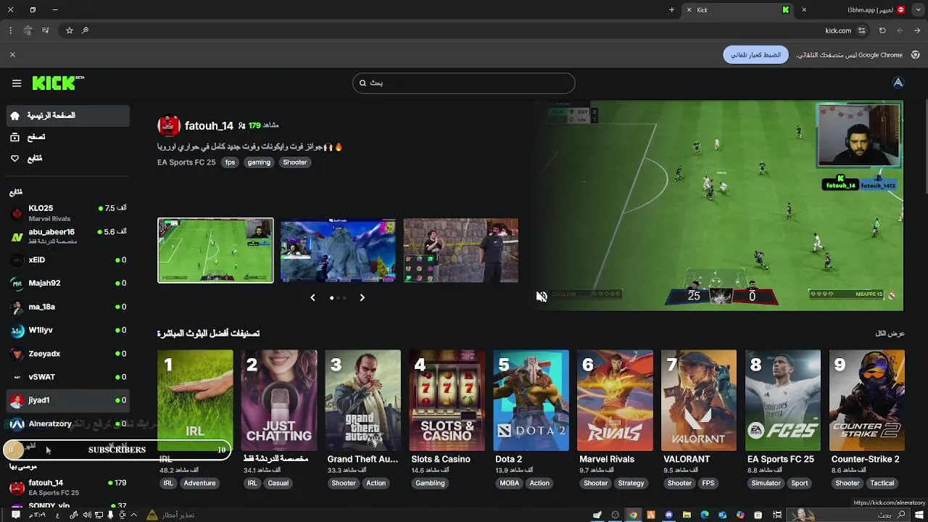The height and width of the screenshot is (522, 928).
Task: Open Zeeyadx channel in following list
Action: pyautogui.click(x=68, y=354)
